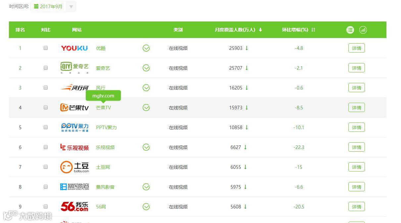Check the compare box for 土豆网

point(46,167)
